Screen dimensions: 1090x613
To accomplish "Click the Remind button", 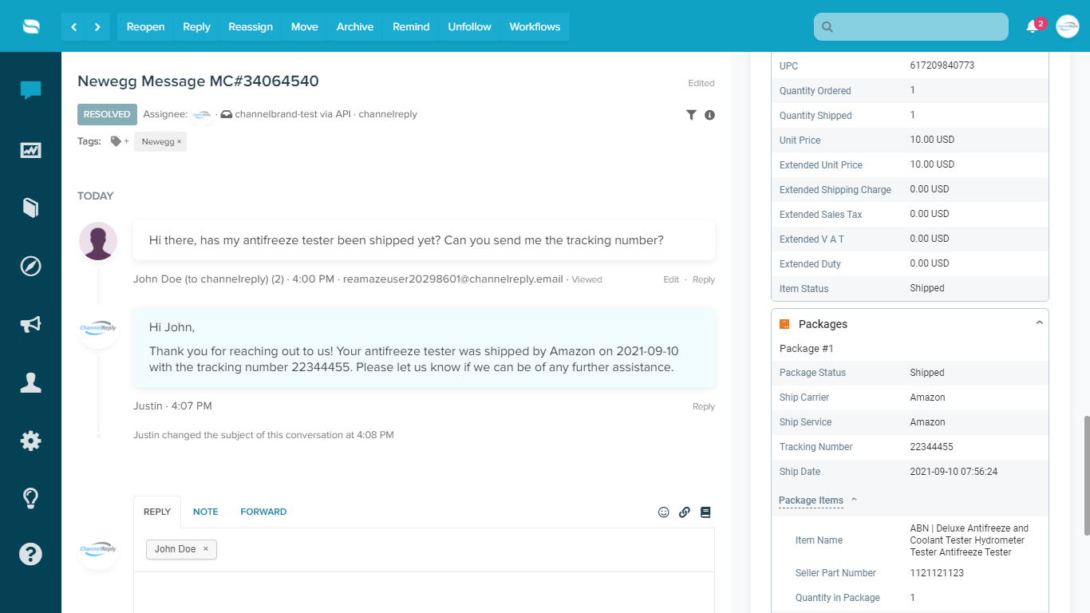I will click(x=411, y=26).
